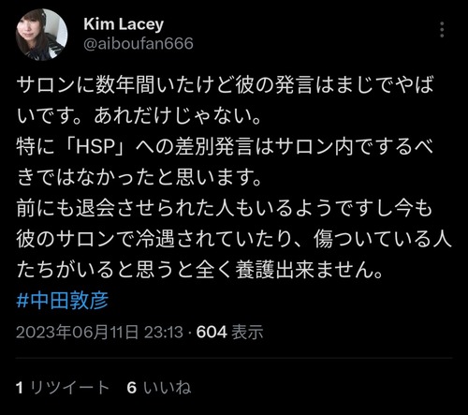468x415 pixels.
Task: Click the retweet count number 1
Action: [20, 388]
